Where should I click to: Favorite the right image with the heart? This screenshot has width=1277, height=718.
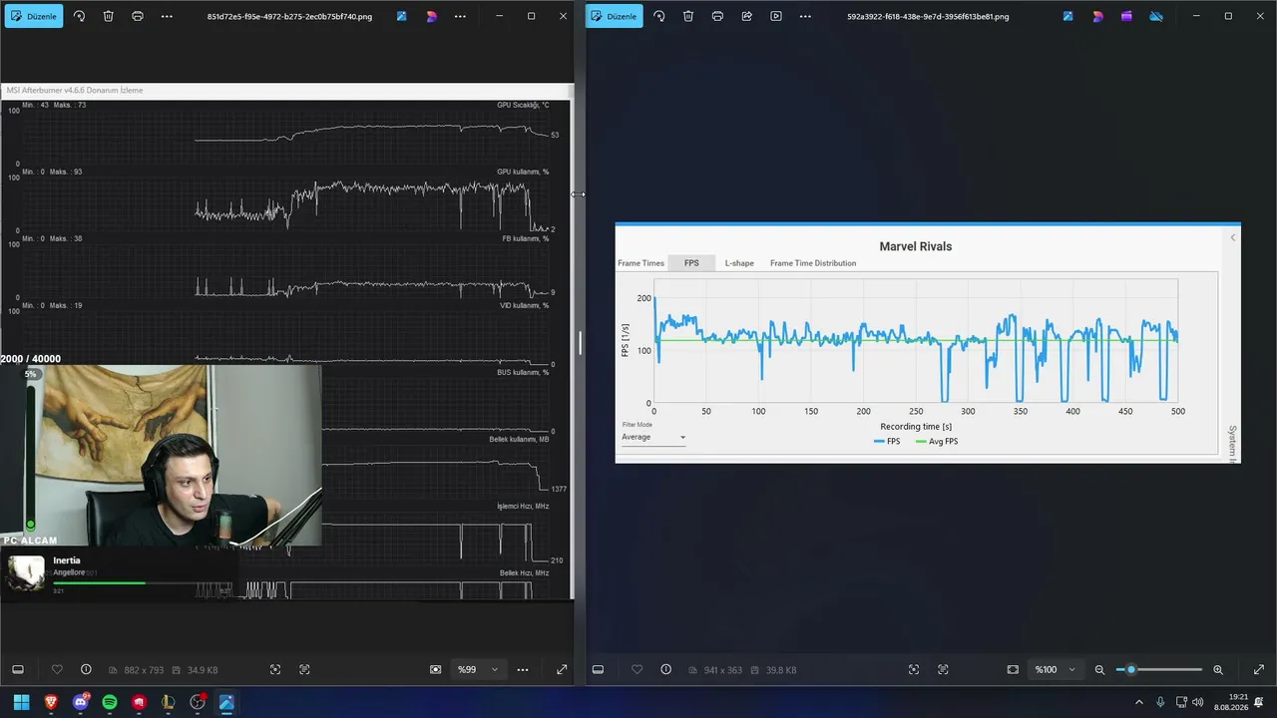[x=637, y=670]
